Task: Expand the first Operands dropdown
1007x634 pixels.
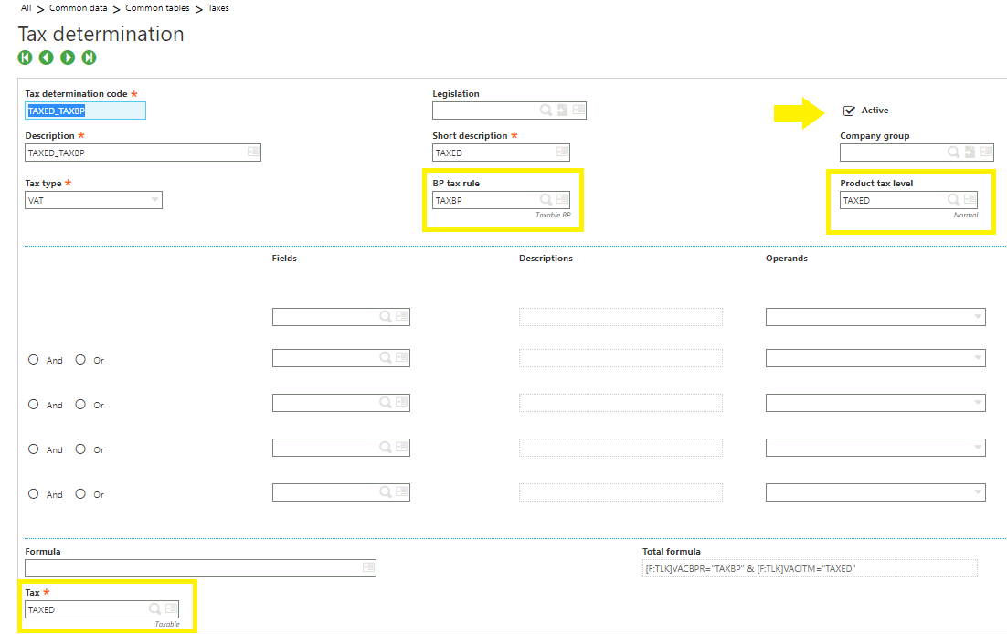Action: coord(979,317)
